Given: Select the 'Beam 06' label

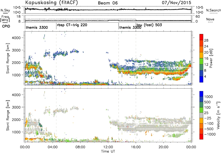Looking at the screenshot, I should 108,3.
